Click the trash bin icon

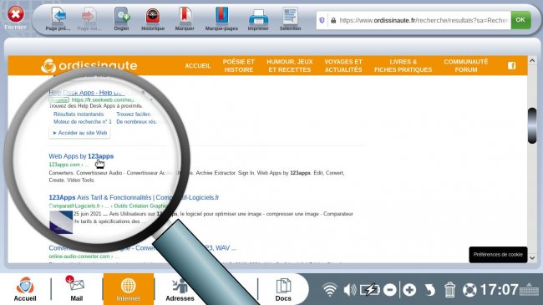tap(449, 290)
